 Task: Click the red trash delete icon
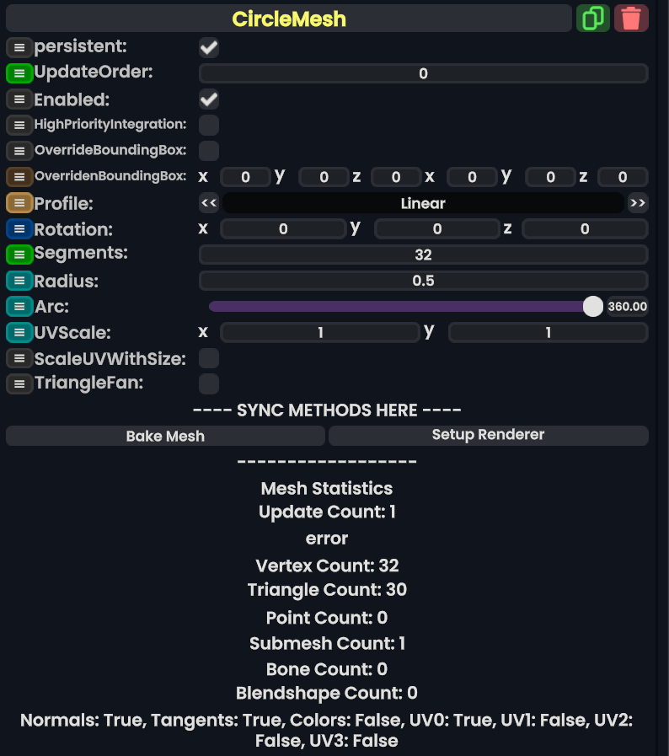click(x=631, y=19)
